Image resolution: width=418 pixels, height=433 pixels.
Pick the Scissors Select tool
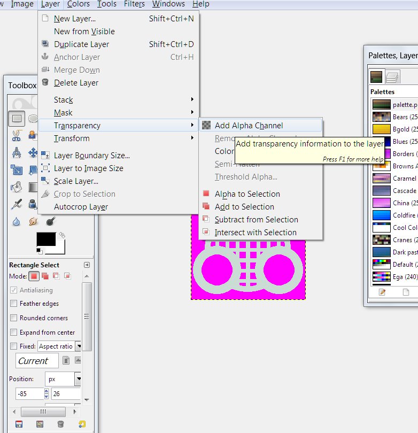(x=17, y=136)
